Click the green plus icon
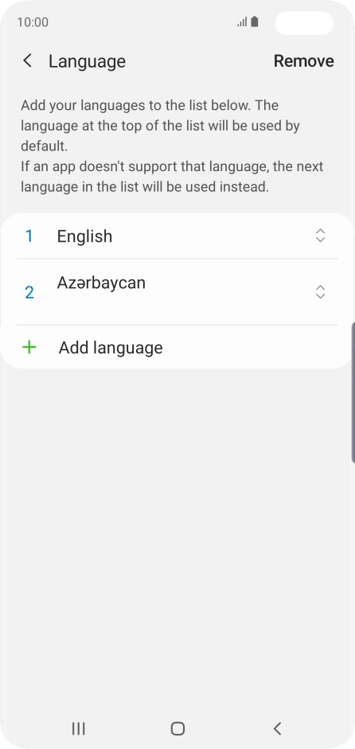 pos(29,347)
